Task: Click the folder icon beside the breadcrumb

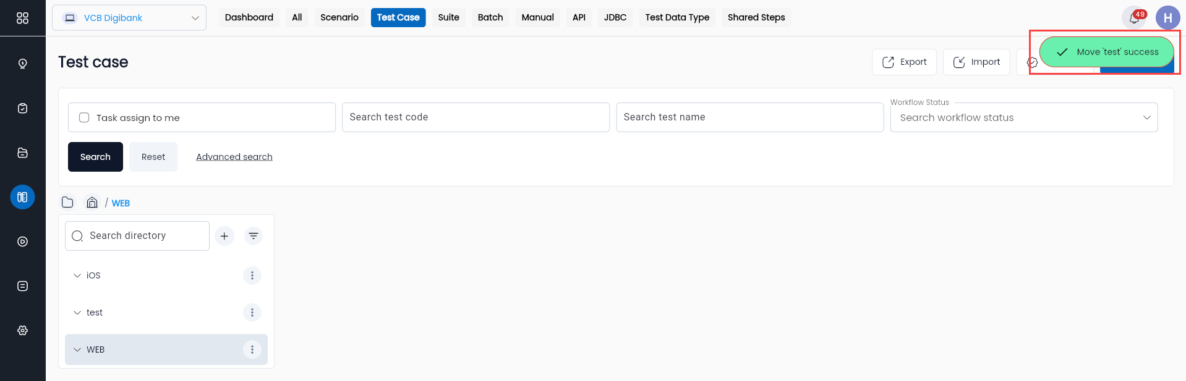Action: [x=68, y=203]
